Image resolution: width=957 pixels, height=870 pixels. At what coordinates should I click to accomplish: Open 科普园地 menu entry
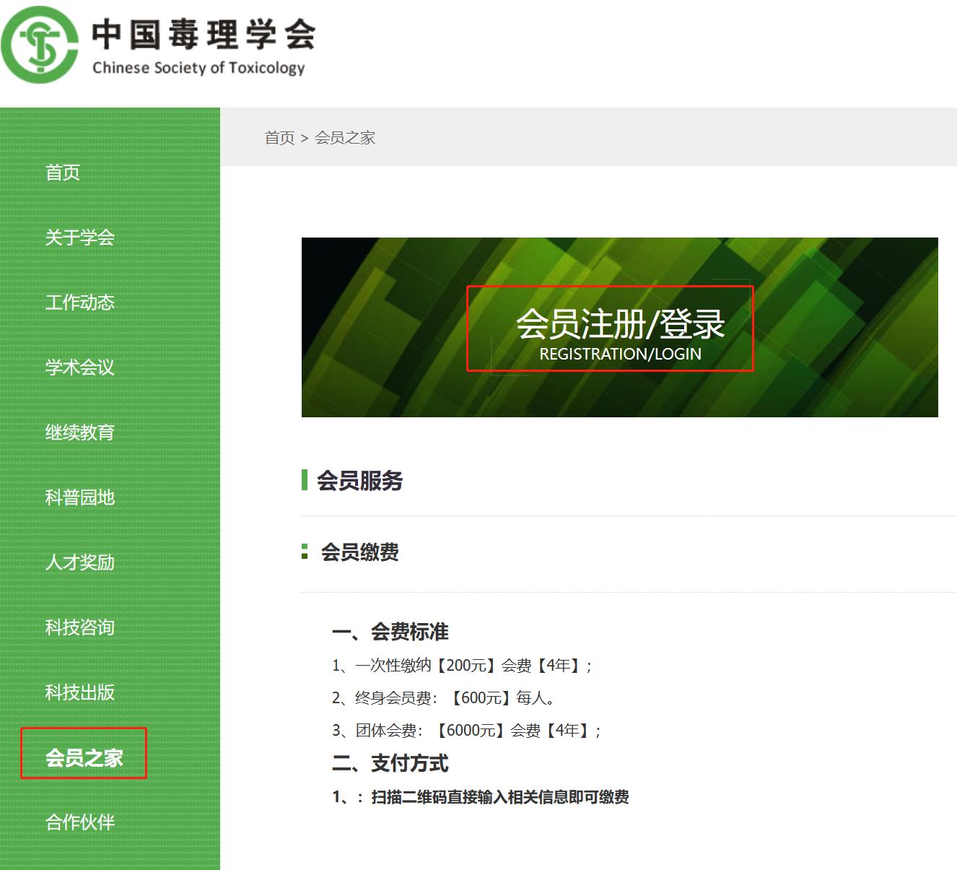pos(79,497)
